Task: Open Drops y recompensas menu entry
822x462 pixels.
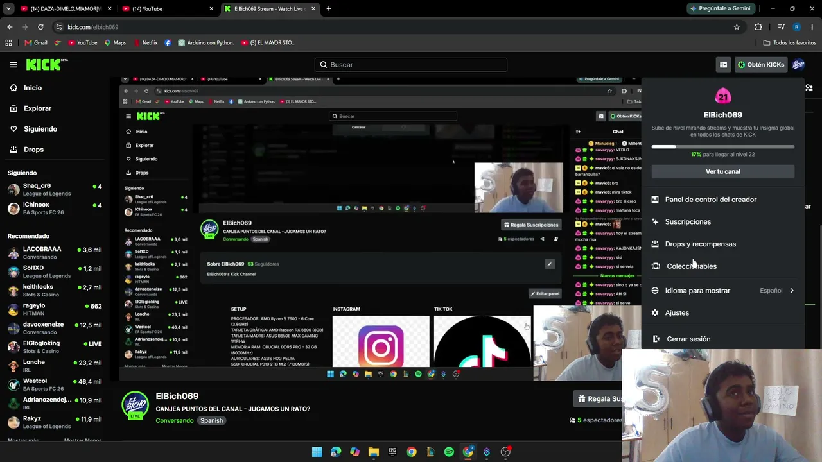Action: (x=723, y=244)
